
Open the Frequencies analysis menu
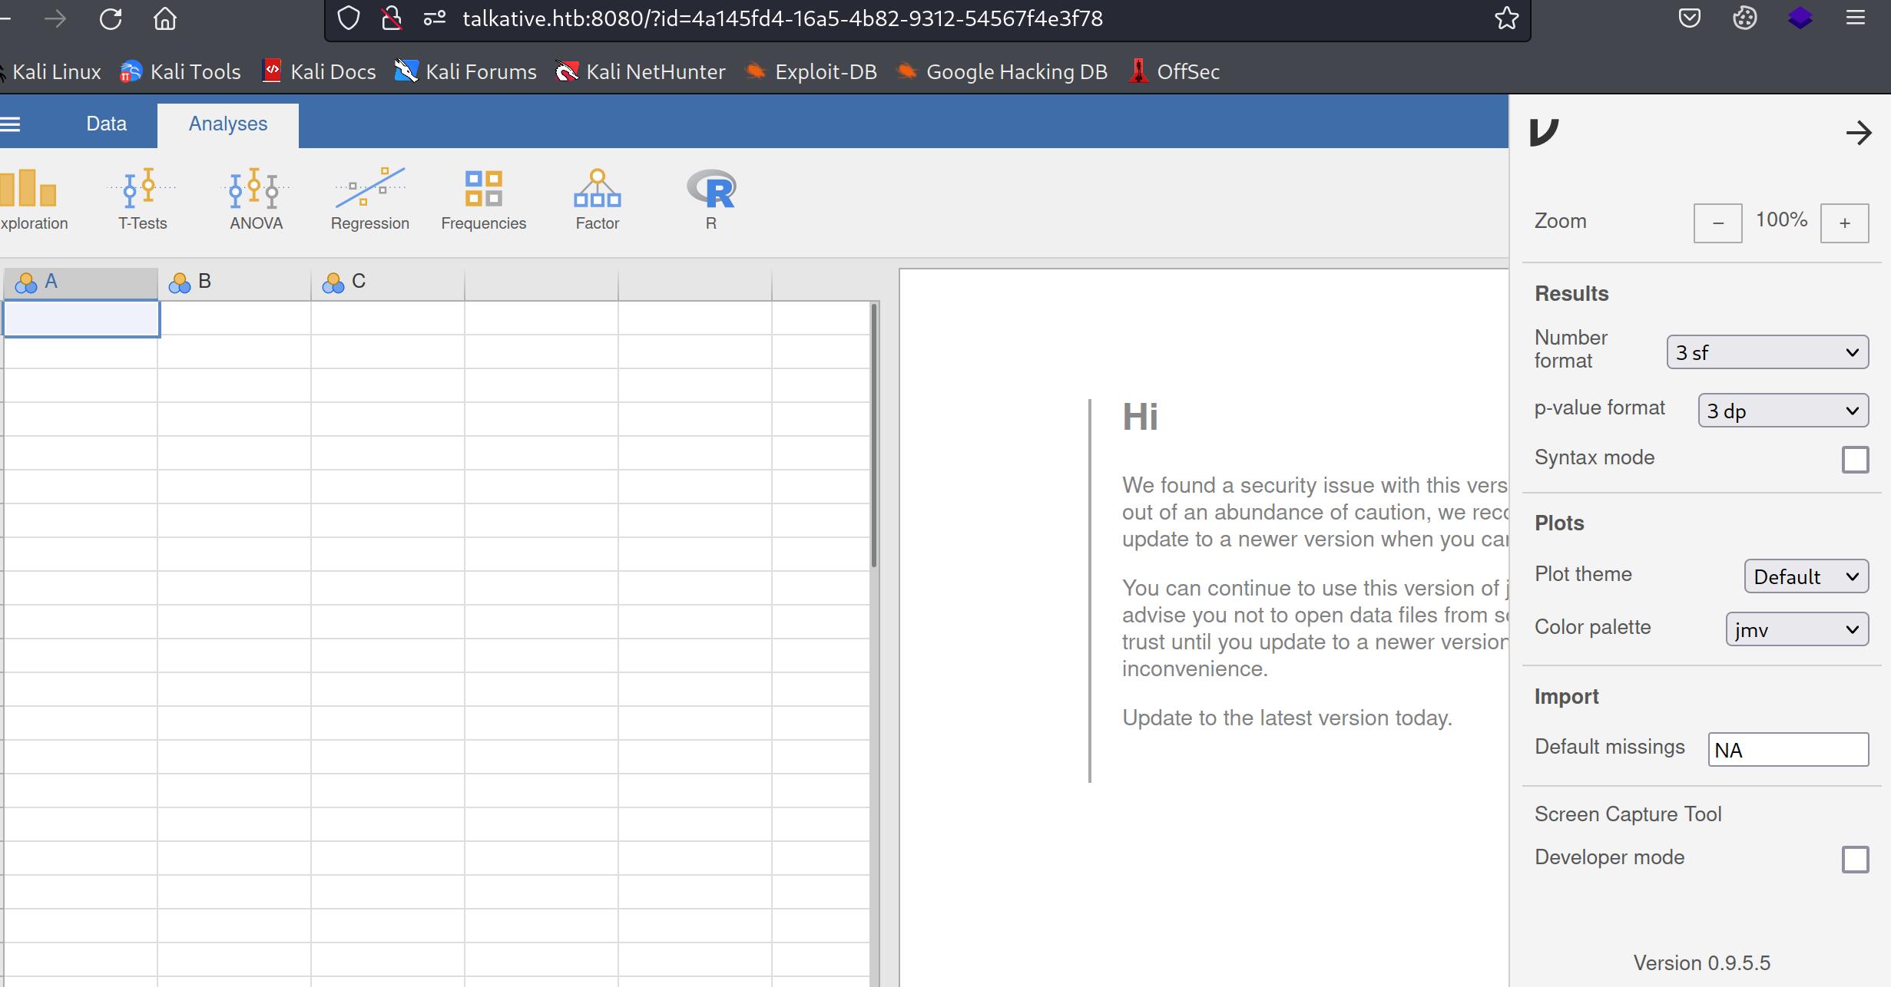point(483,199)
